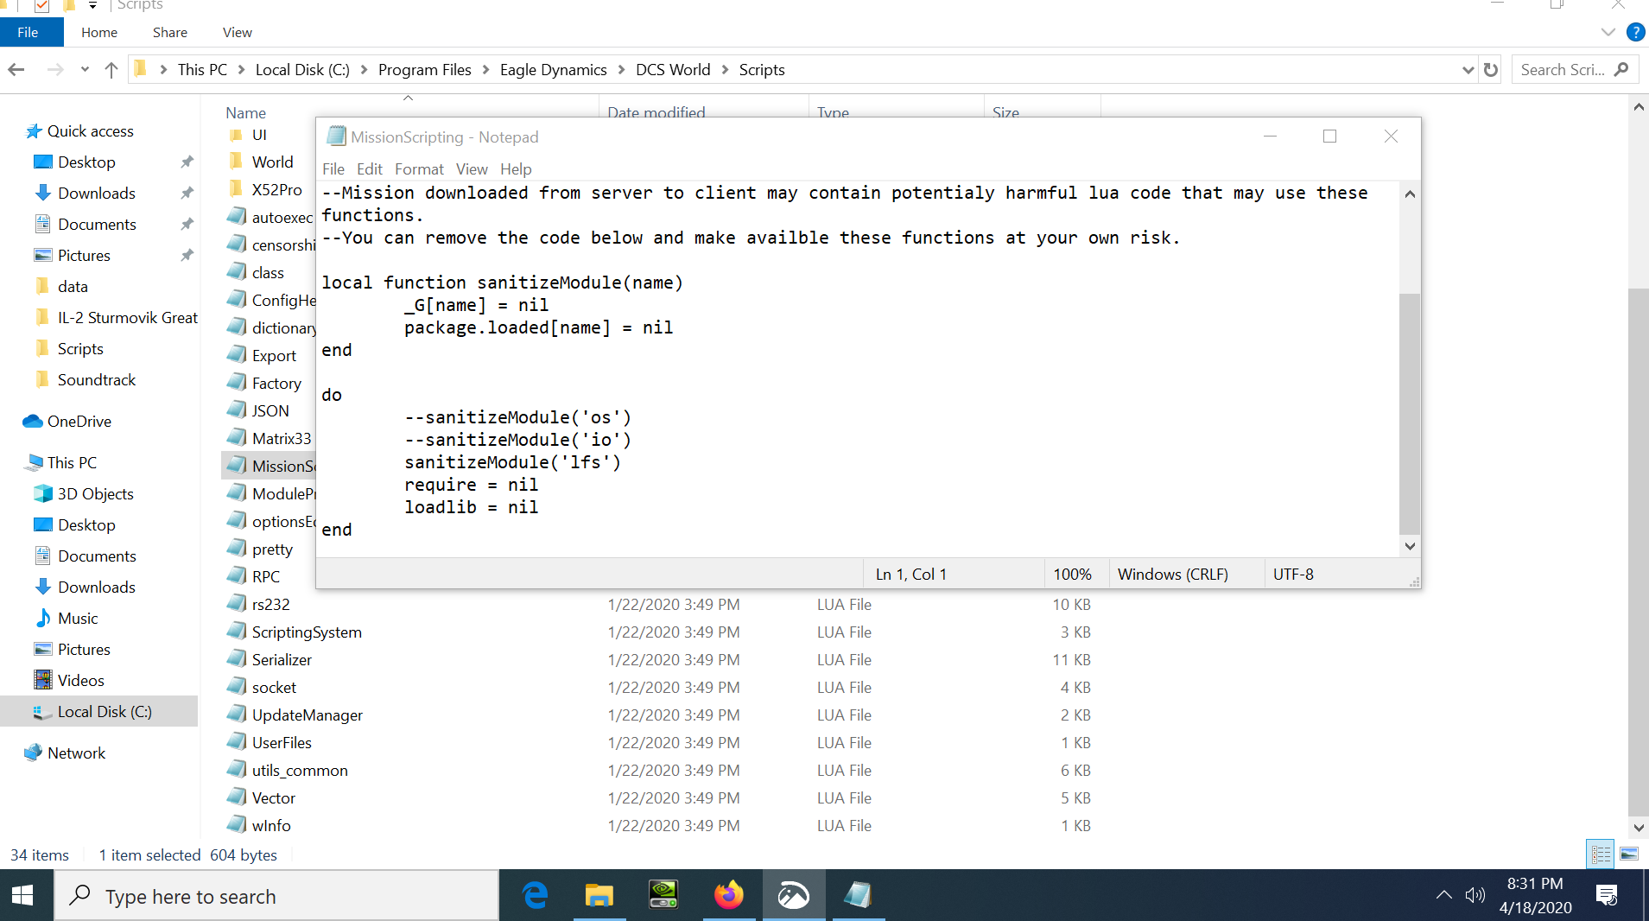
Task: Click the clock showing 8:31 PM
Action: point(1535,884)
